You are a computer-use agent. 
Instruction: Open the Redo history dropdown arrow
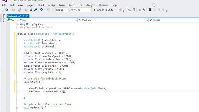point(52,10)
